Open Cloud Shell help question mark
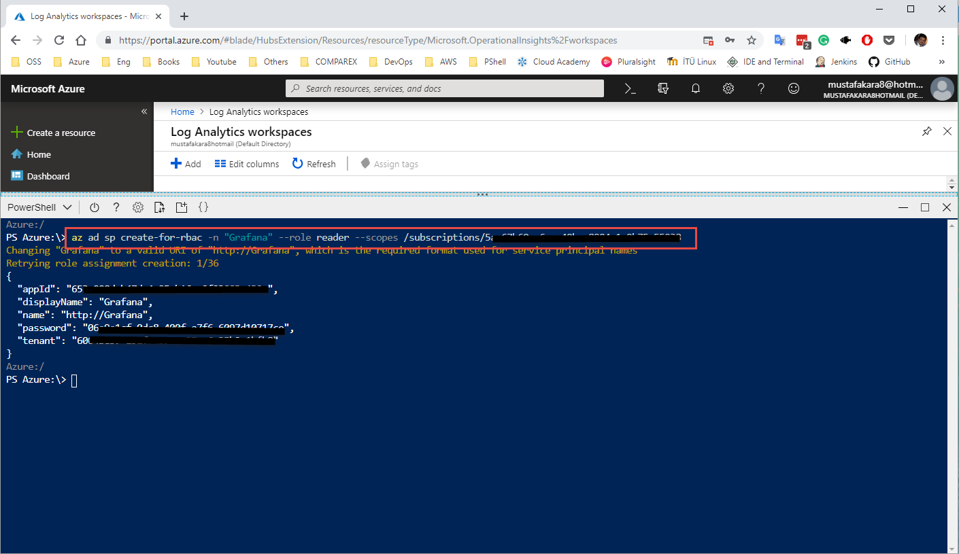This screenshot has width=959, height=554. (116, 207)
